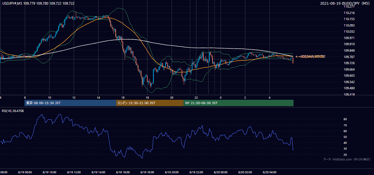Click the 109.848 price axis label
The height and width of the screenshot is (175, 374).
pos(349,50)
